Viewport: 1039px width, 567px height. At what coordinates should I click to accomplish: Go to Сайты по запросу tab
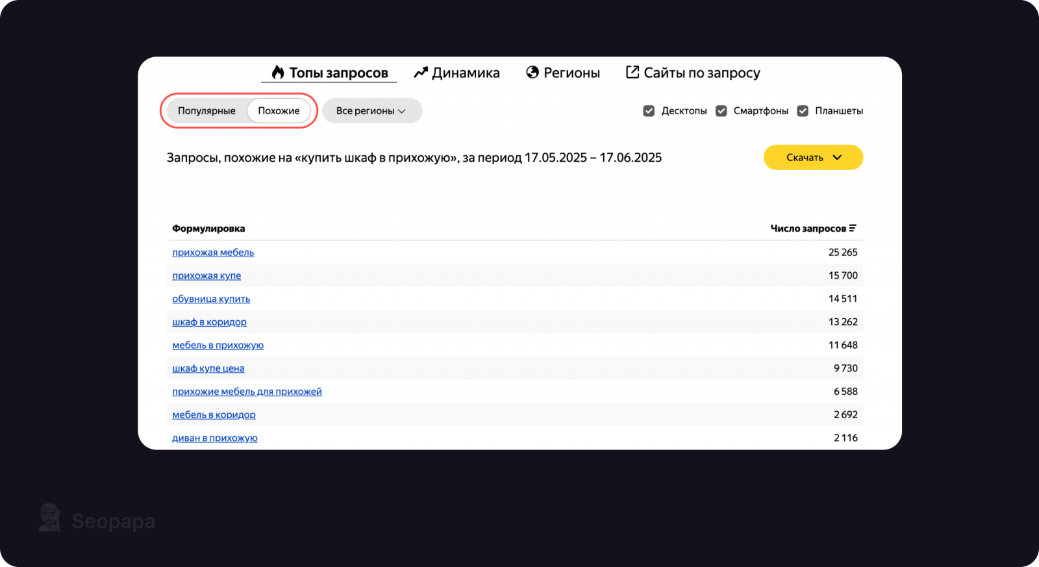(693, 73)
